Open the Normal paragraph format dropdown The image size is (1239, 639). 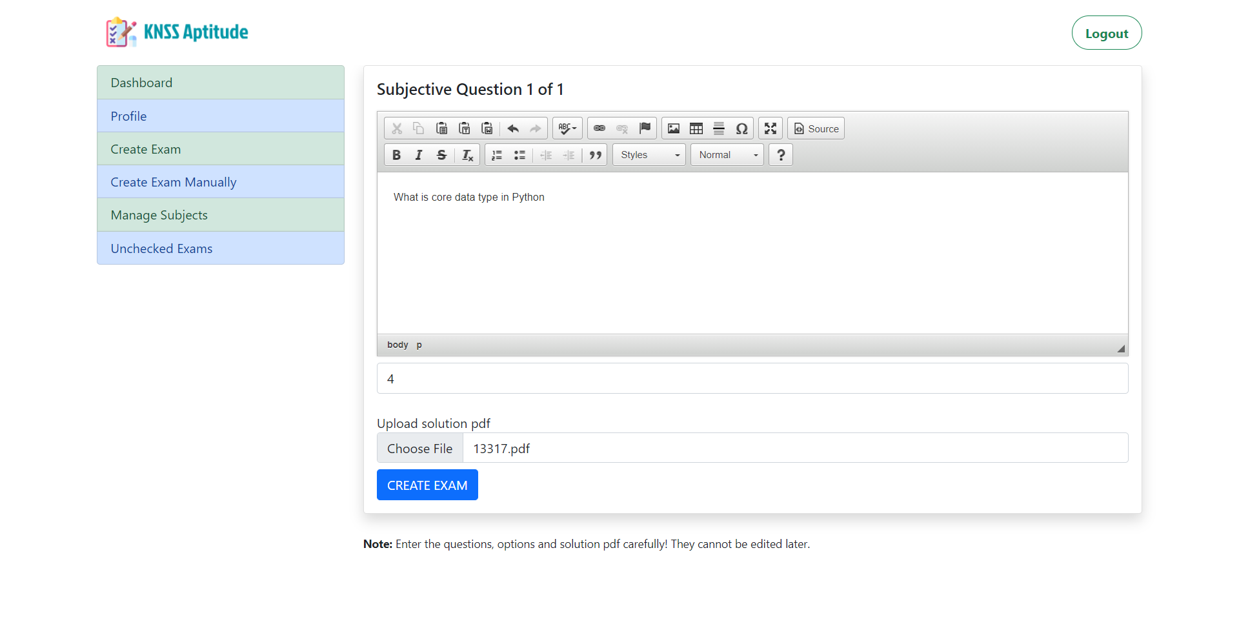tap(727, 155)
